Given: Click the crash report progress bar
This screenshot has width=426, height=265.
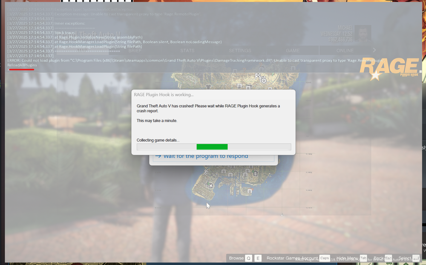Looking at the screenshot, I should (x=214, y=147).
